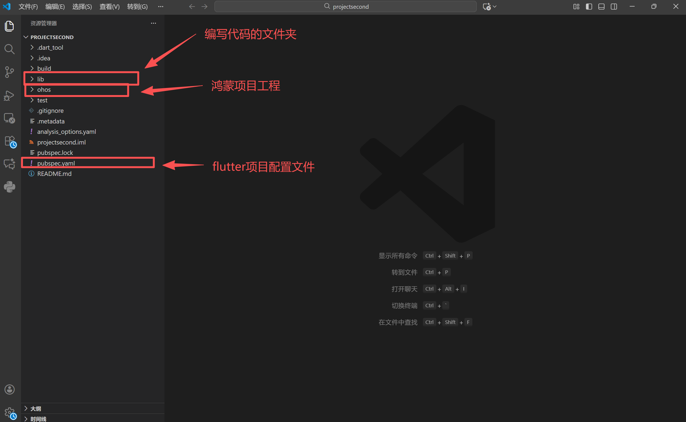Open the 文件(F) menu
This screenshot has height=422, width=686.
click(x=28, y=7)
